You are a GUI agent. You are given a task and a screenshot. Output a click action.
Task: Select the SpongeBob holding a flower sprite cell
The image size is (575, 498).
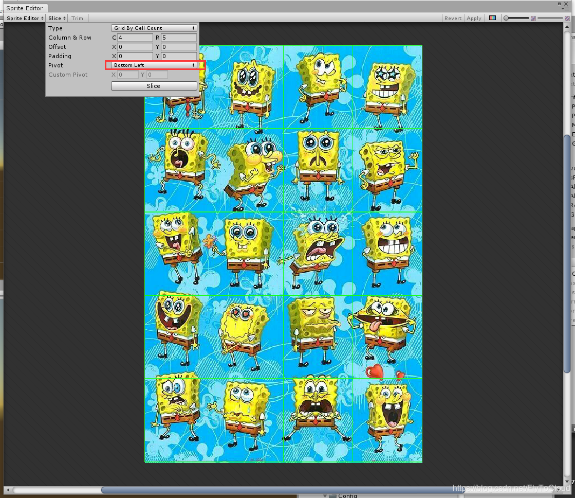[x=249, y=254]
